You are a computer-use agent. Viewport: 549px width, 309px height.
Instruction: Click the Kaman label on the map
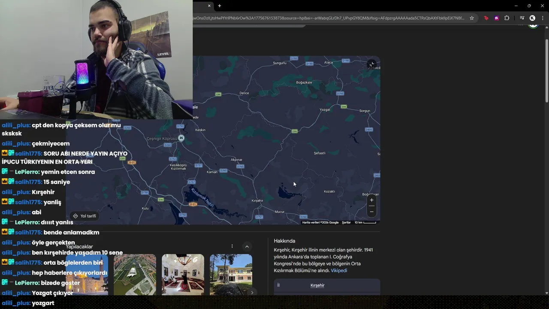(212, 172)
